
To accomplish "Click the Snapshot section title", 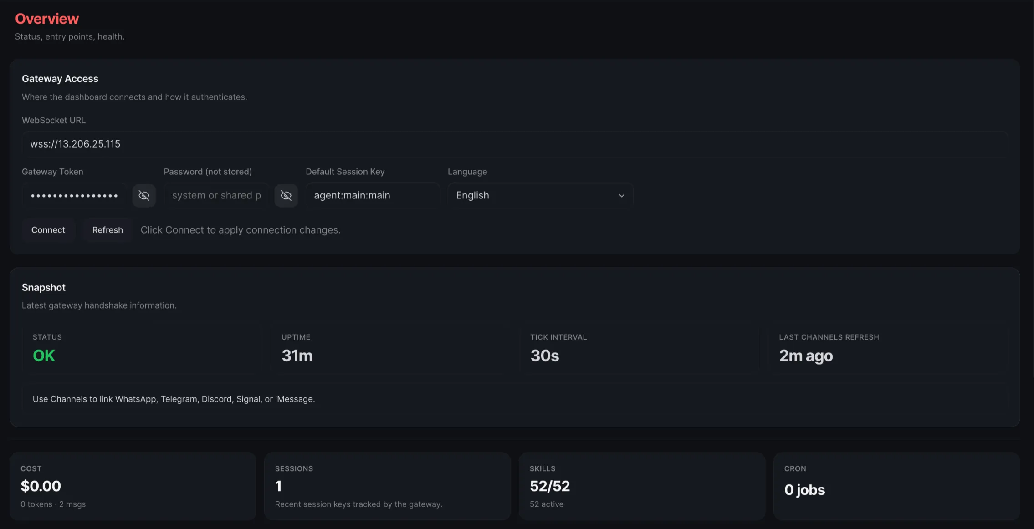I will coord(44,288).
